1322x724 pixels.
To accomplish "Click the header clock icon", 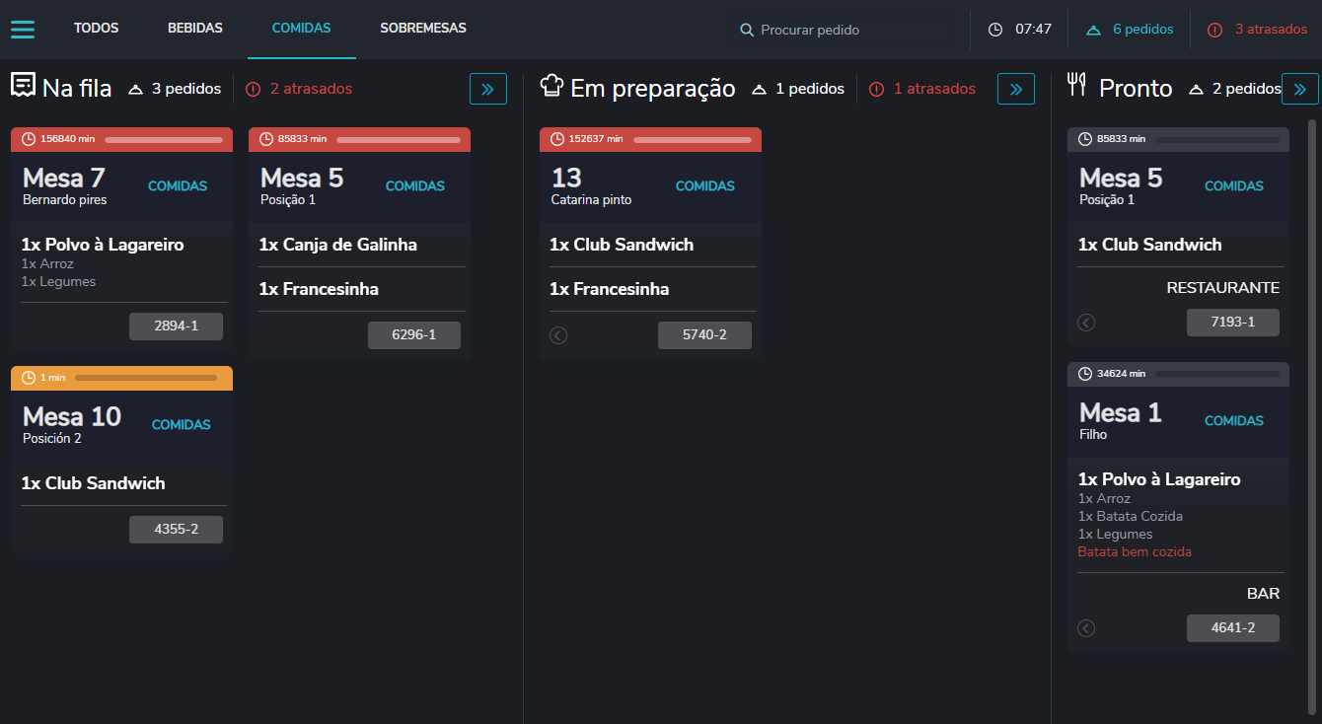I will tap(995, 30).
